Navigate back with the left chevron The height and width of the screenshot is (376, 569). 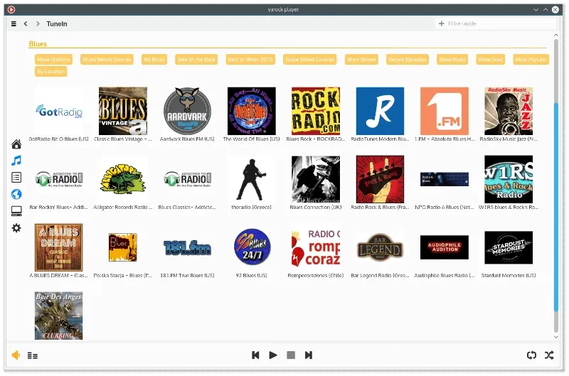(26, 23)
